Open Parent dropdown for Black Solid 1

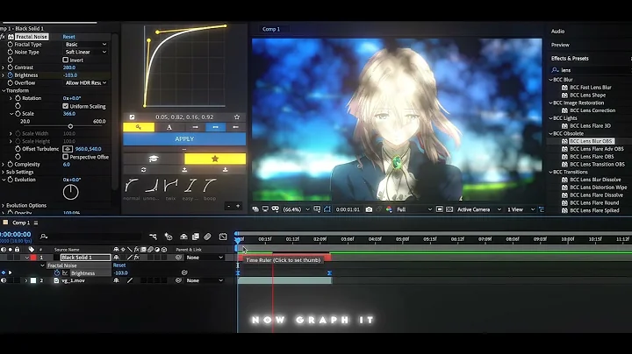(x=205, y=258)
